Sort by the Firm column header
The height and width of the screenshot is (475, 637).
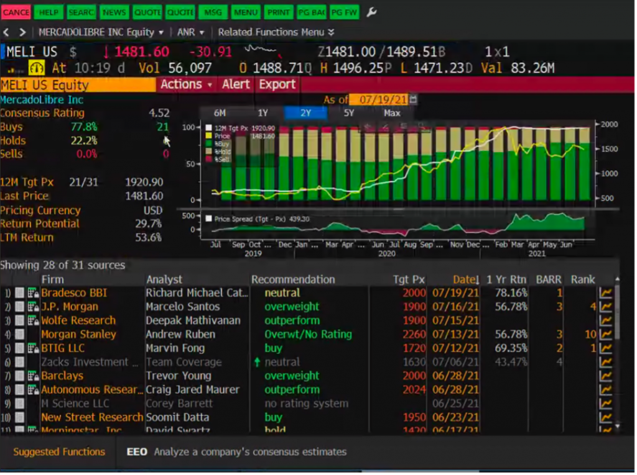[x=52, y=280]
